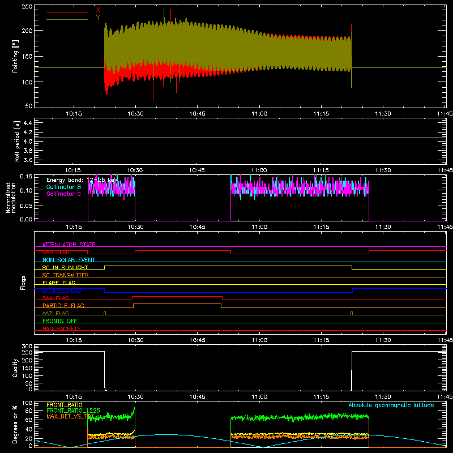
Task: Click the 'Pointing' y-axis title
Action: 15,56
